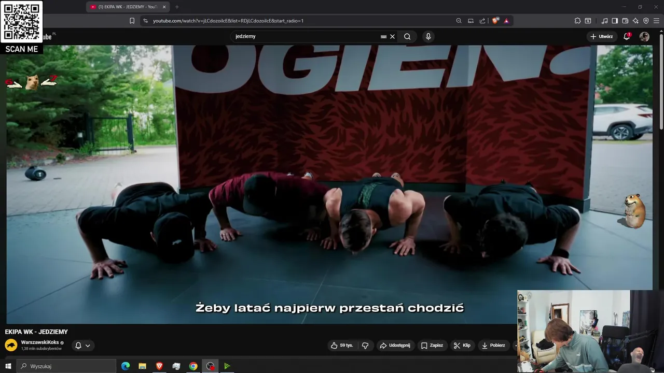Viewport: 664px width, 373px height.
Task: Open a new browser tab with plus
Action: (x=177, y=7)
